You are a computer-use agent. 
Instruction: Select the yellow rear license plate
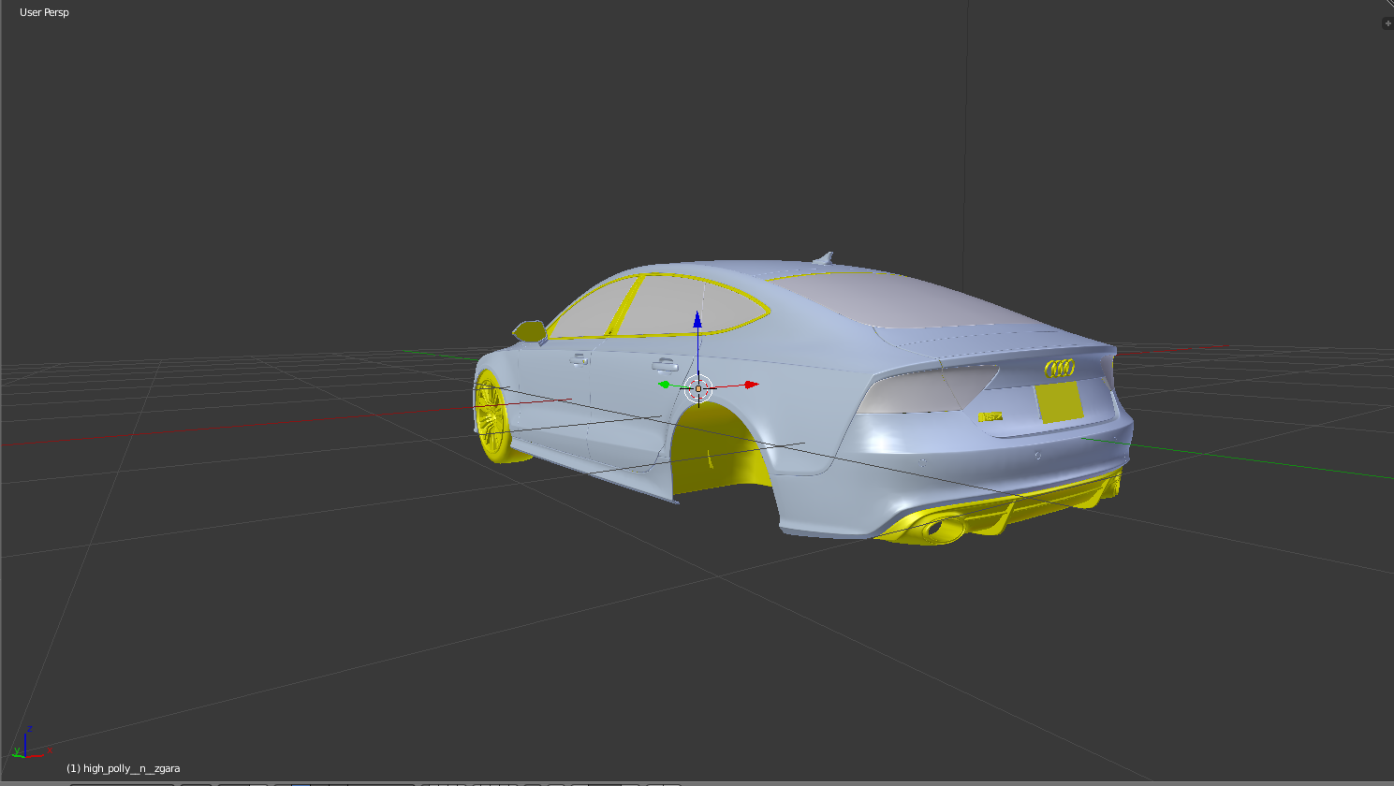[x=1059, y=402]
